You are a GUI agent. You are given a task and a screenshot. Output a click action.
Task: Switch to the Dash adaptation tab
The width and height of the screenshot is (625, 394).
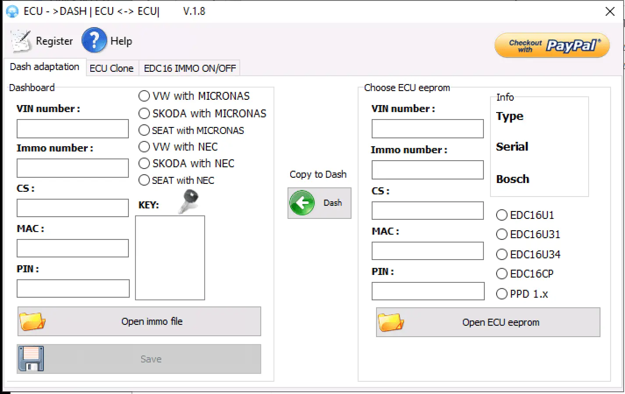click(45, 67)
